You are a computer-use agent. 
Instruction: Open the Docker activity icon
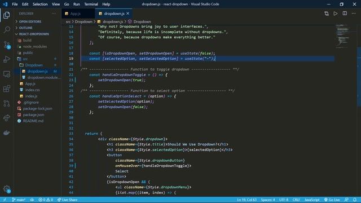coord(7,133)
